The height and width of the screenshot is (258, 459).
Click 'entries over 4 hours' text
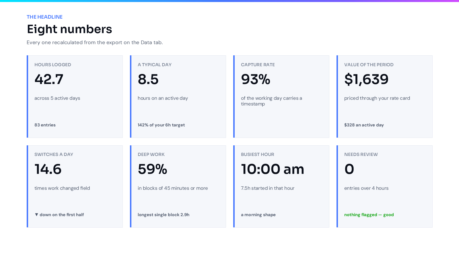tap(366, 188)
